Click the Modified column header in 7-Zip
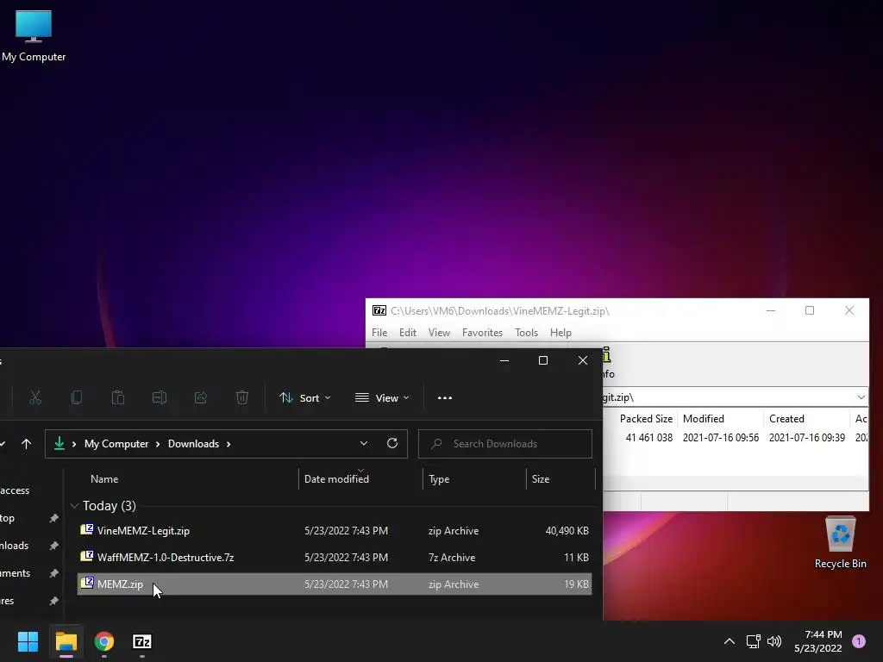 pos(704,419)
